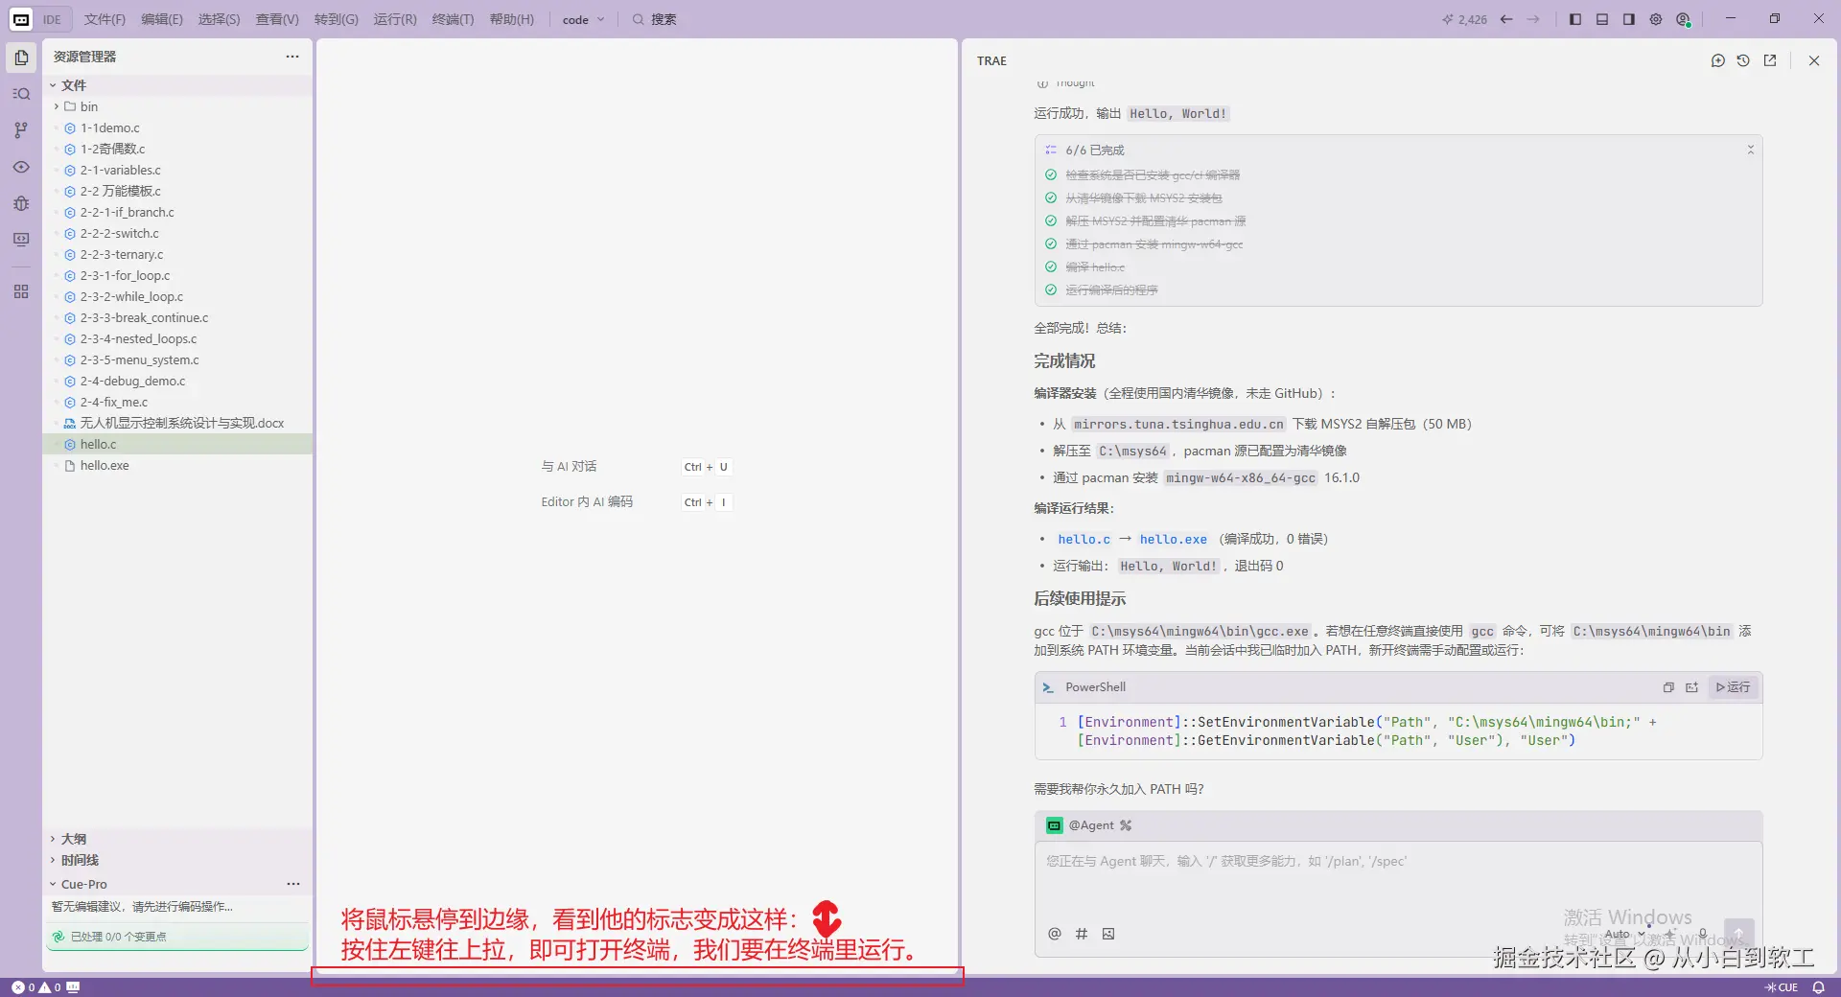Collapse the 6/6 已完成 task list
Screen dimensions: 1841x997
pos(1750,151)
